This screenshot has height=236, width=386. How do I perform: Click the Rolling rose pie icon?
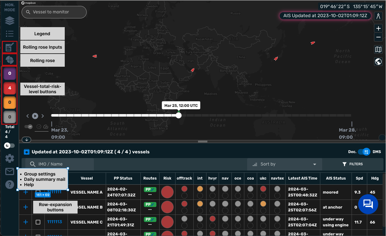coord(9,60)
